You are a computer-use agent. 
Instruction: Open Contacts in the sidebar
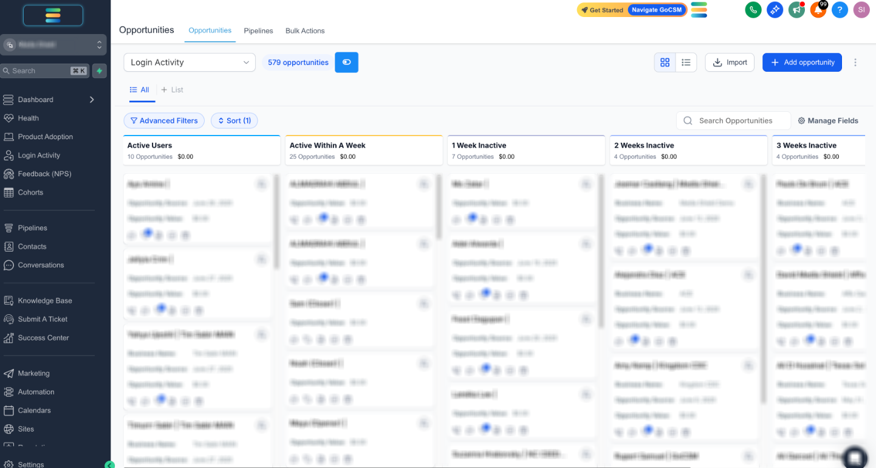(x=32, y=246)
